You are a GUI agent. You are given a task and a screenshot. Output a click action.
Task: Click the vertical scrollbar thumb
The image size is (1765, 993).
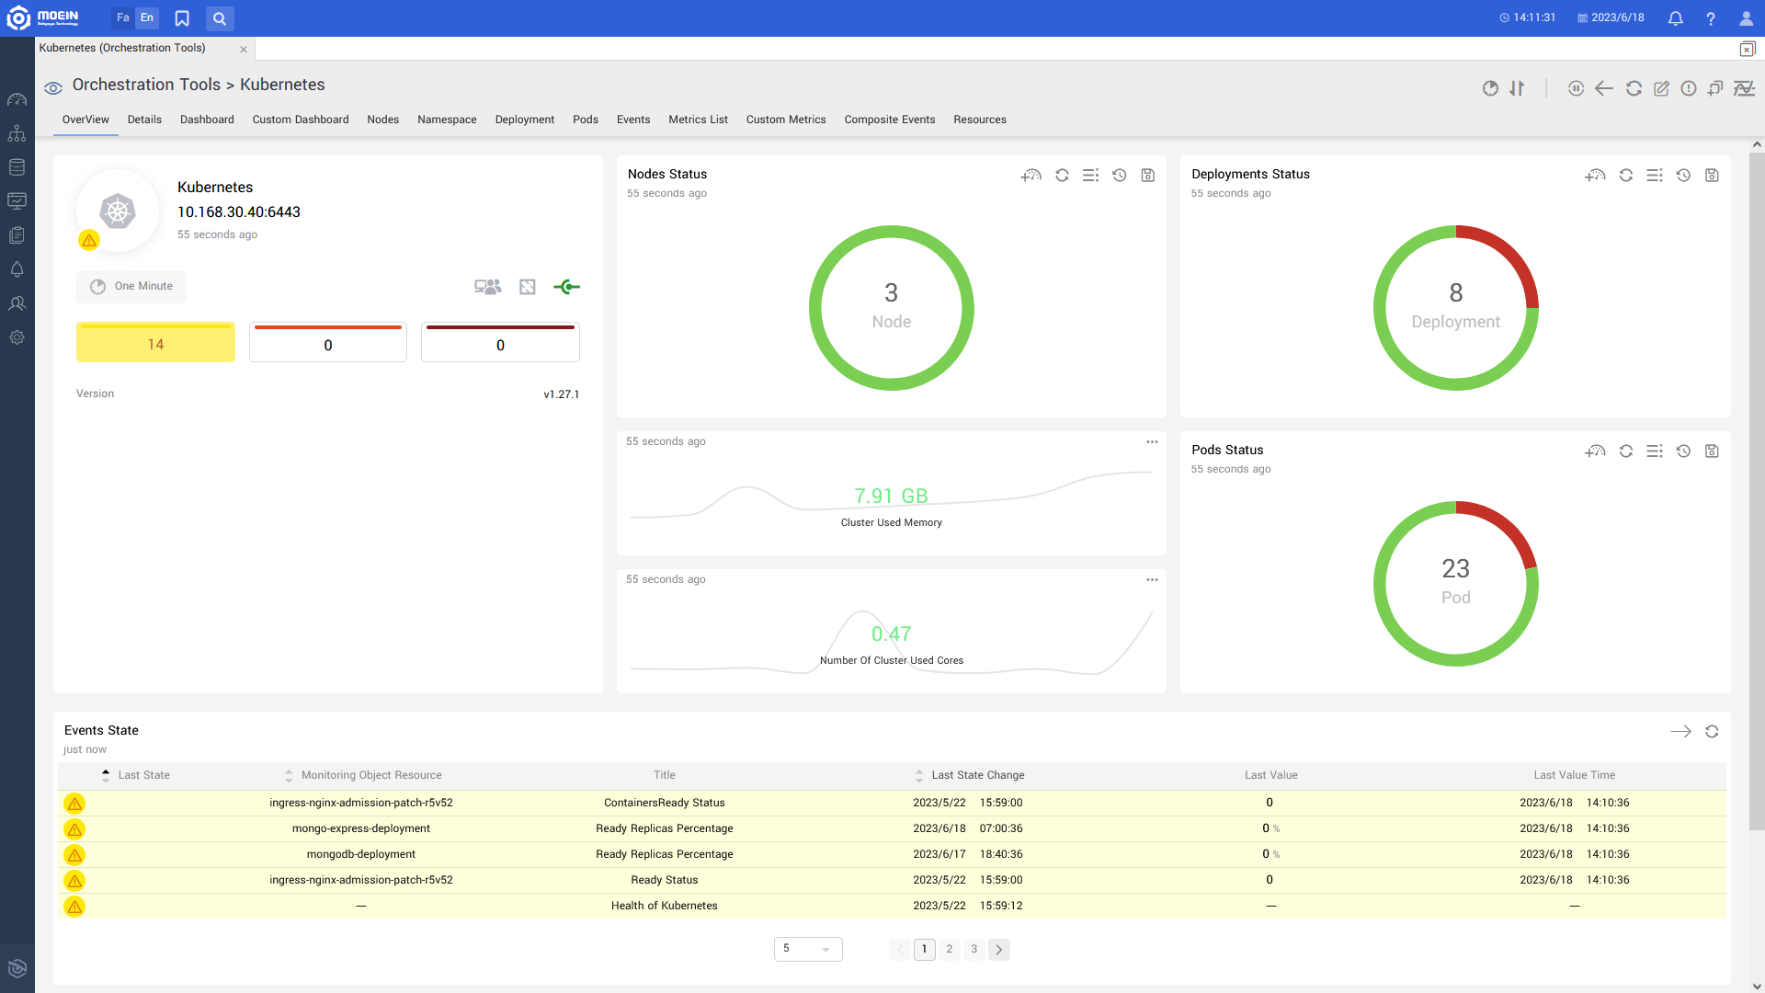1757,492
